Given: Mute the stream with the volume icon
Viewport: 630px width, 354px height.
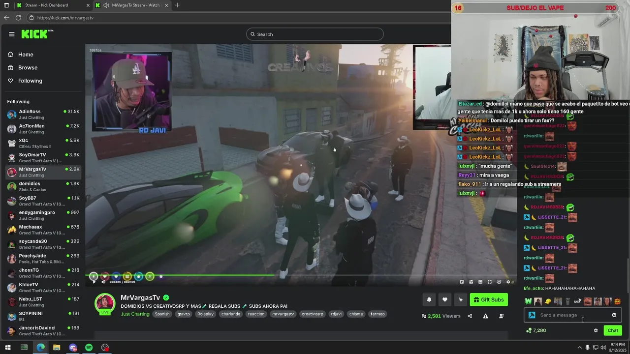Looking at the screenshot, I should click(103, 282).
